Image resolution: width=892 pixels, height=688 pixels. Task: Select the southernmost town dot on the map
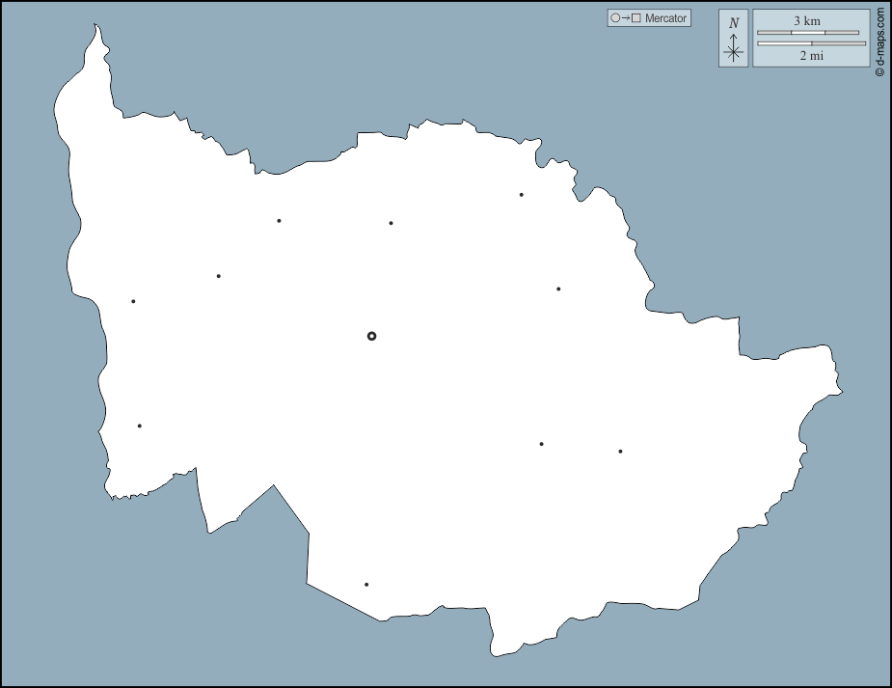366,584
